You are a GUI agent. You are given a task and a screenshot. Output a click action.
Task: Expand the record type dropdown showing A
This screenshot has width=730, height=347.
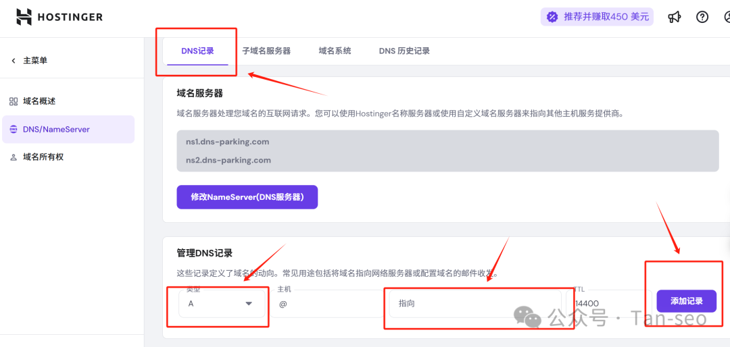(x=221, y=304)
